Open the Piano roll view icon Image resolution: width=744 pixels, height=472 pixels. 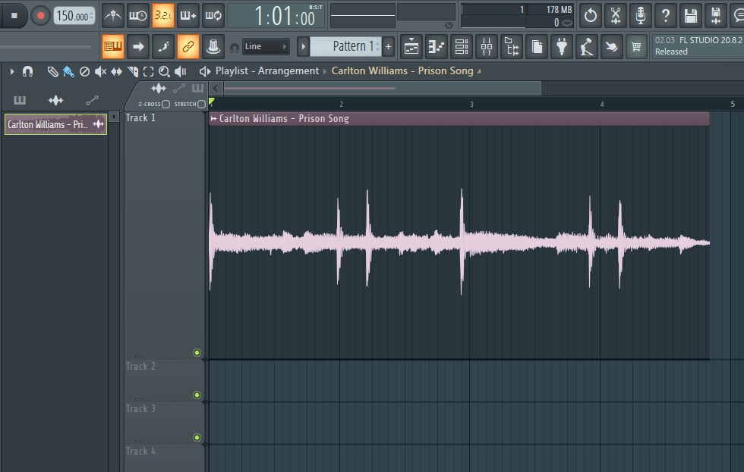coord(437,46)
